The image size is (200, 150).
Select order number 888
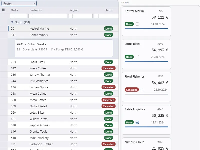pos(13,100)
